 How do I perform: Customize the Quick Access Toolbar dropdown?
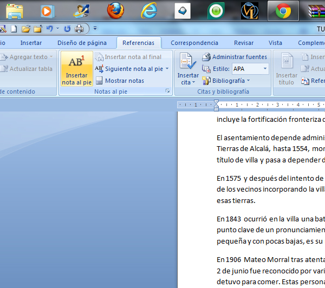coord(95,28)
